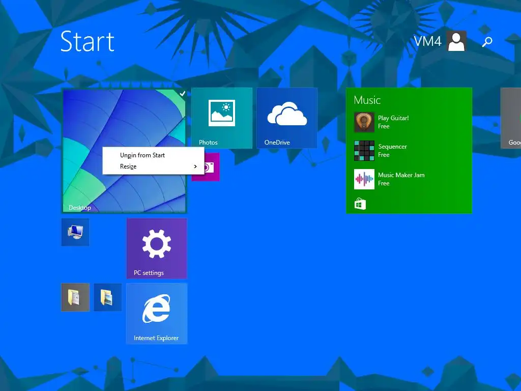Open the Music Maker Jam app icon
The width and height of the screenshot is (521, 391).
pyautogui.click(x=364, y=179)
